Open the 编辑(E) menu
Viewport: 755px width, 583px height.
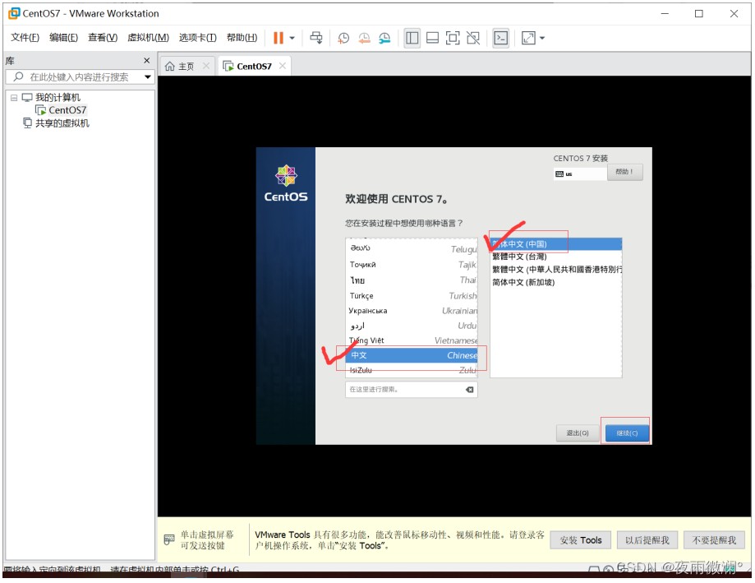[x=63, y=38]
